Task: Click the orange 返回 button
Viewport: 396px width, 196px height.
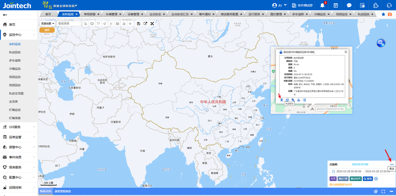Action: (47, 30)
